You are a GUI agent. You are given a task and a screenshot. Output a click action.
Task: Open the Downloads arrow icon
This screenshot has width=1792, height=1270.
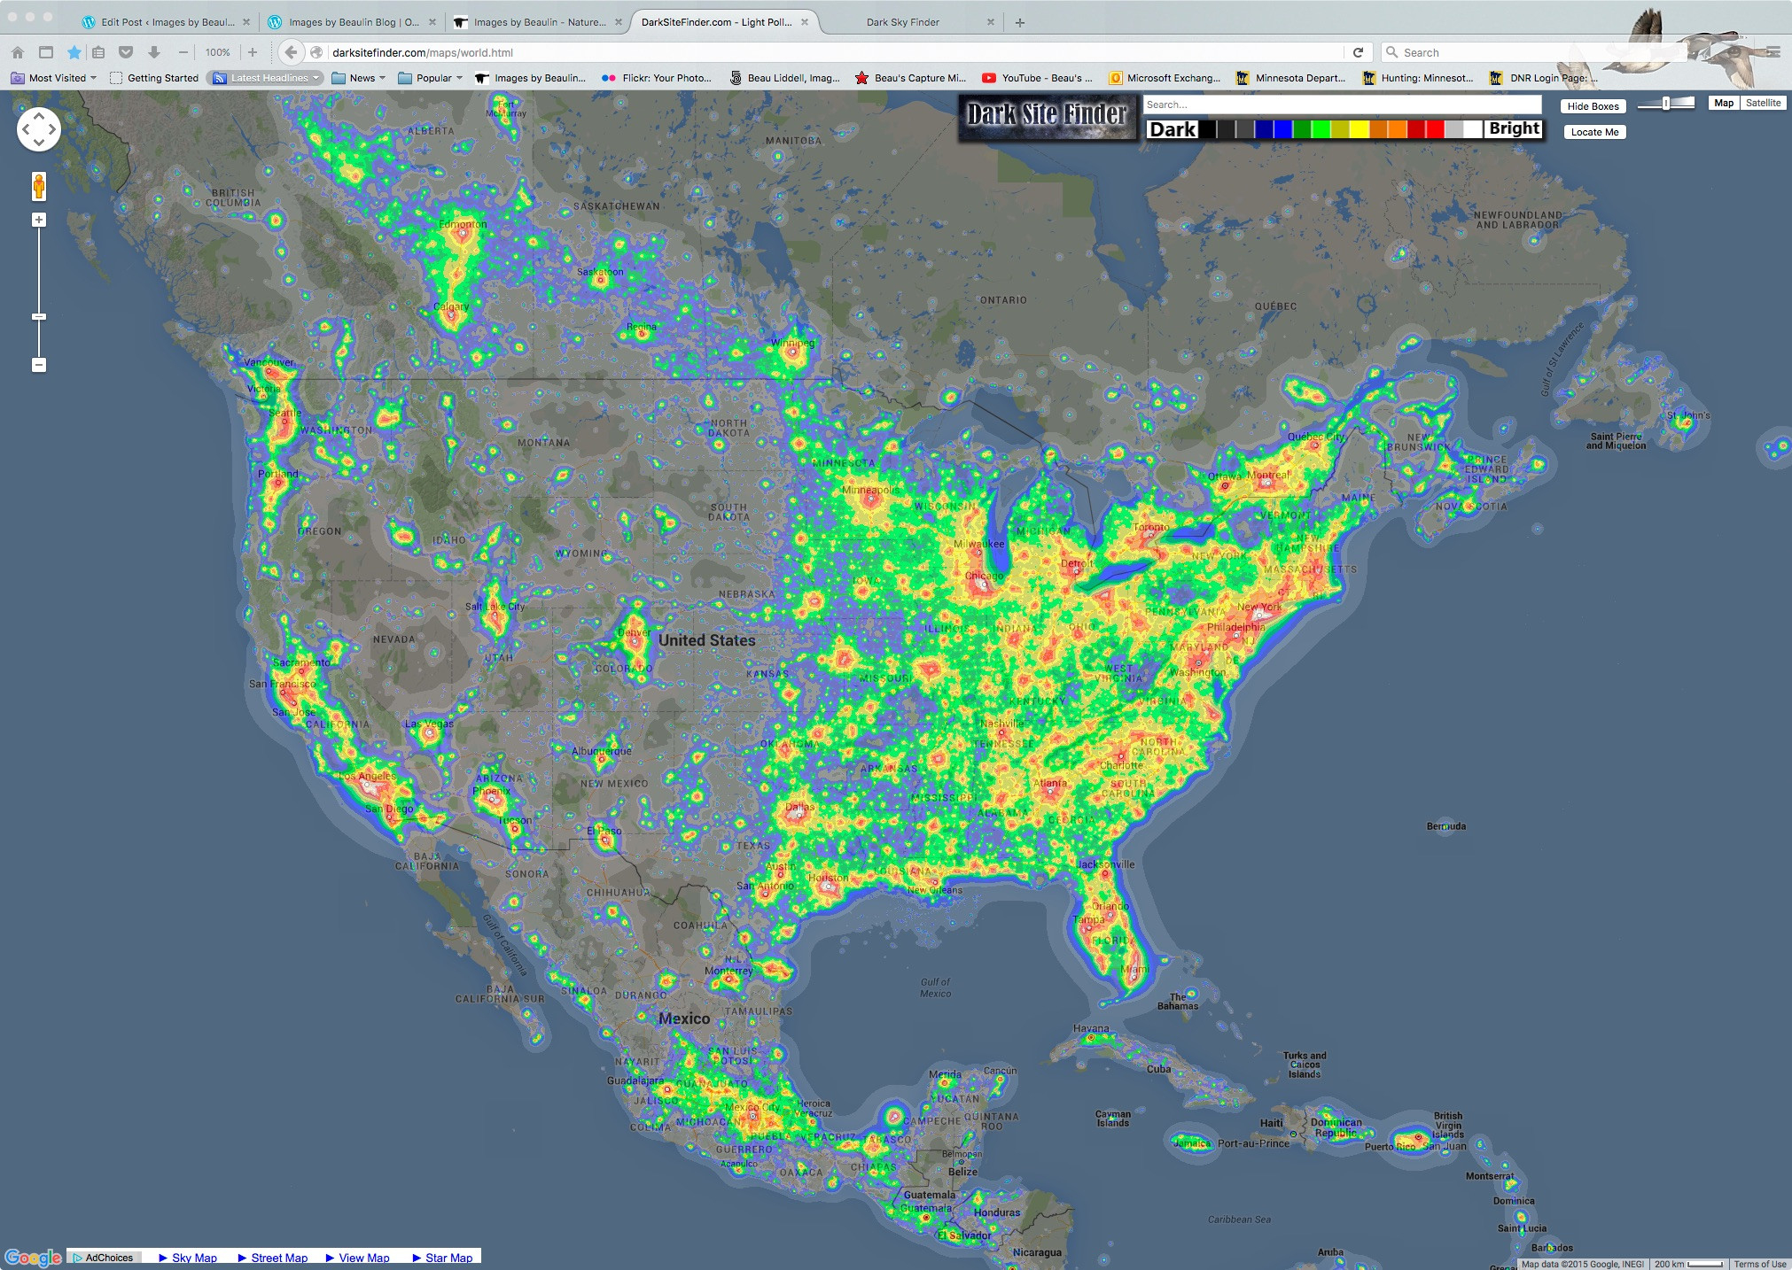[x=154, y=52]
